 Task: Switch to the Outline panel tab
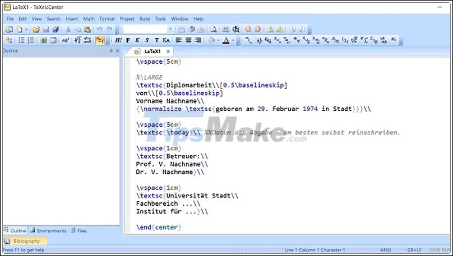click(x=15, y=231)
